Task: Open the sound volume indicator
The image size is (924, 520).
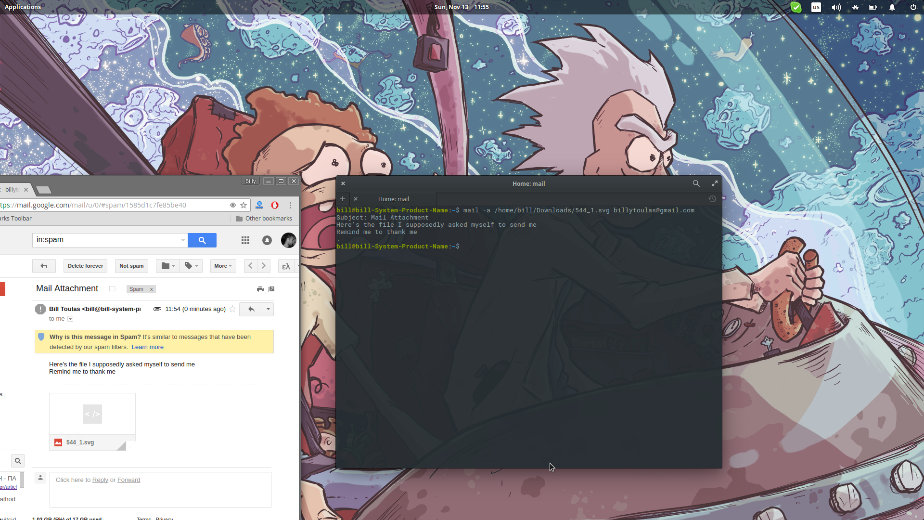Action: 836,7
